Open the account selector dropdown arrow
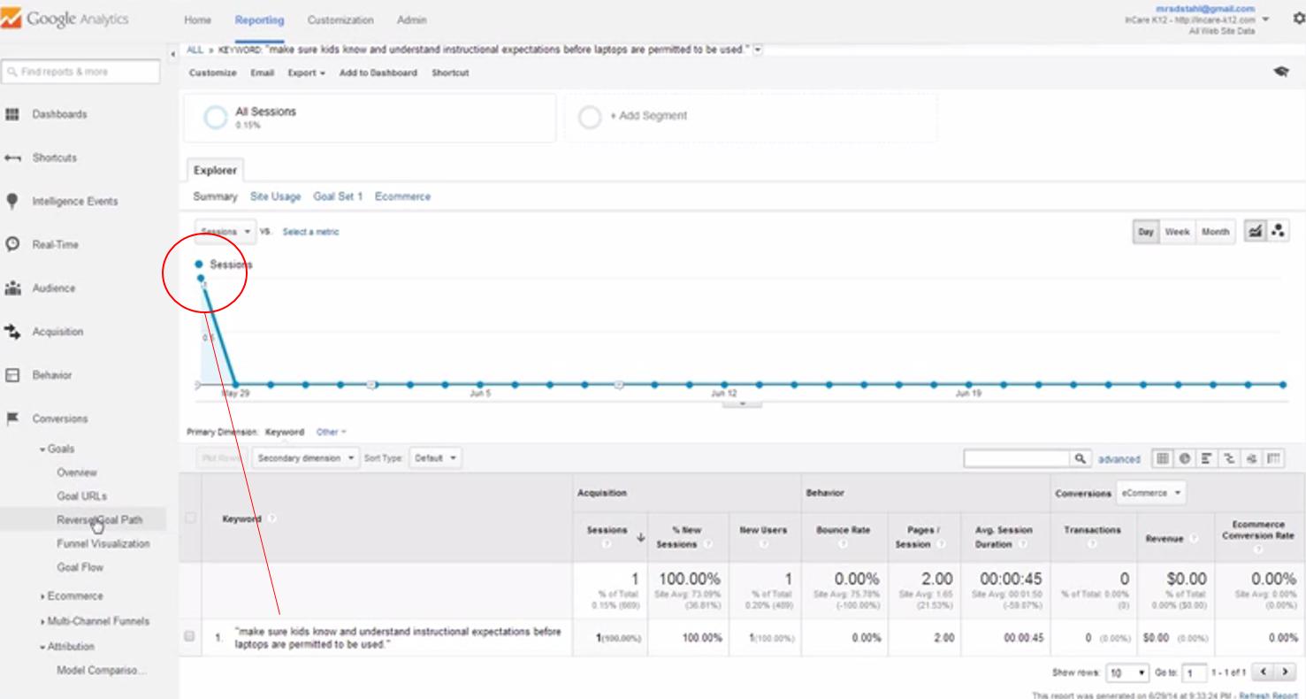1306x699 pixels. (x=1265, y=19)
